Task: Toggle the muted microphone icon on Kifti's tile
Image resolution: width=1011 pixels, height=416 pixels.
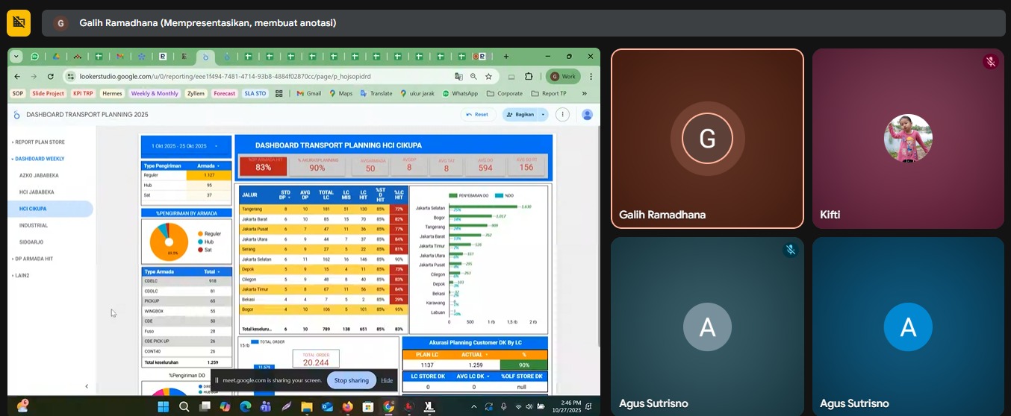Action: [x=990, y=62]
